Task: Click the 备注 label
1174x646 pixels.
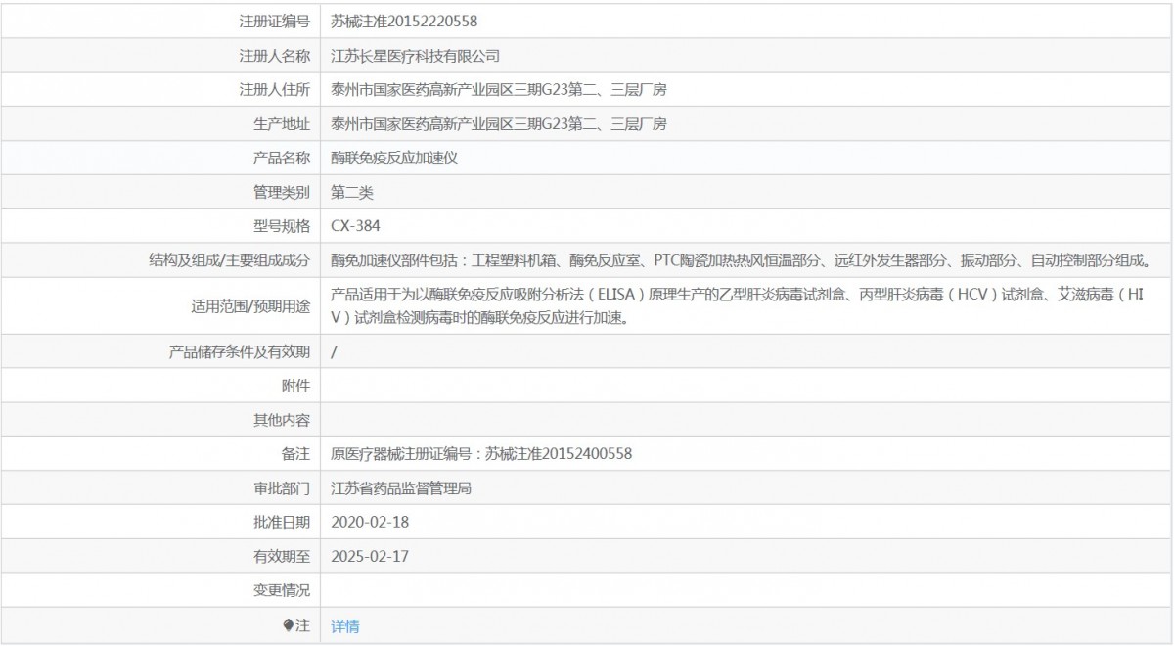Action: (295, 454)
